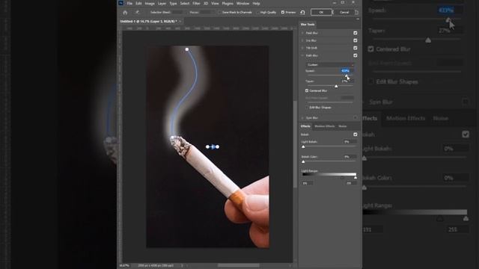Collapse the blur panel using top-right icon

pos(358,19)
